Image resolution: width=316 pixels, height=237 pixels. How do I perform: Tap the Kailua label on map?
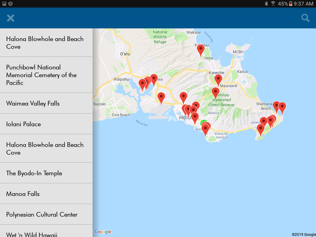click(242, 72)
